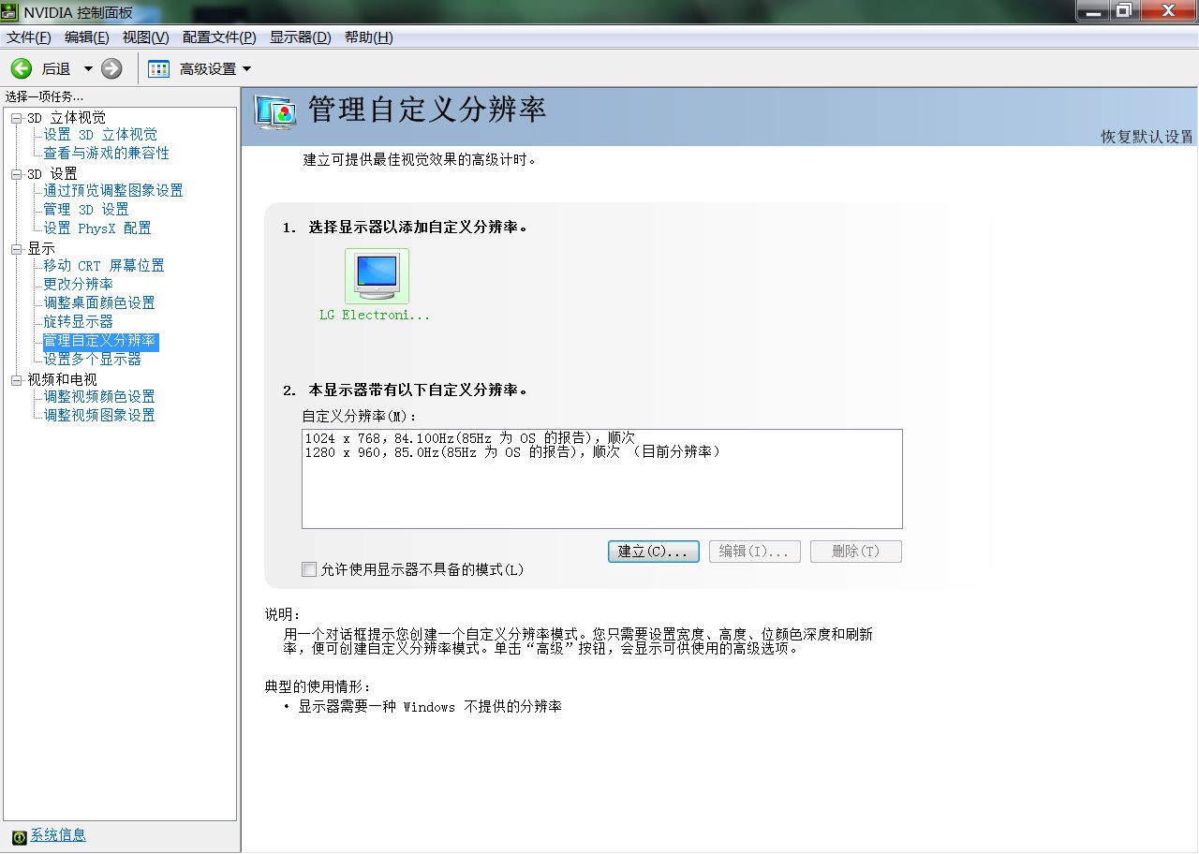1199x854 pixels.
Task: Open the 文件(F) menu
Action: [x=29, y=37]
